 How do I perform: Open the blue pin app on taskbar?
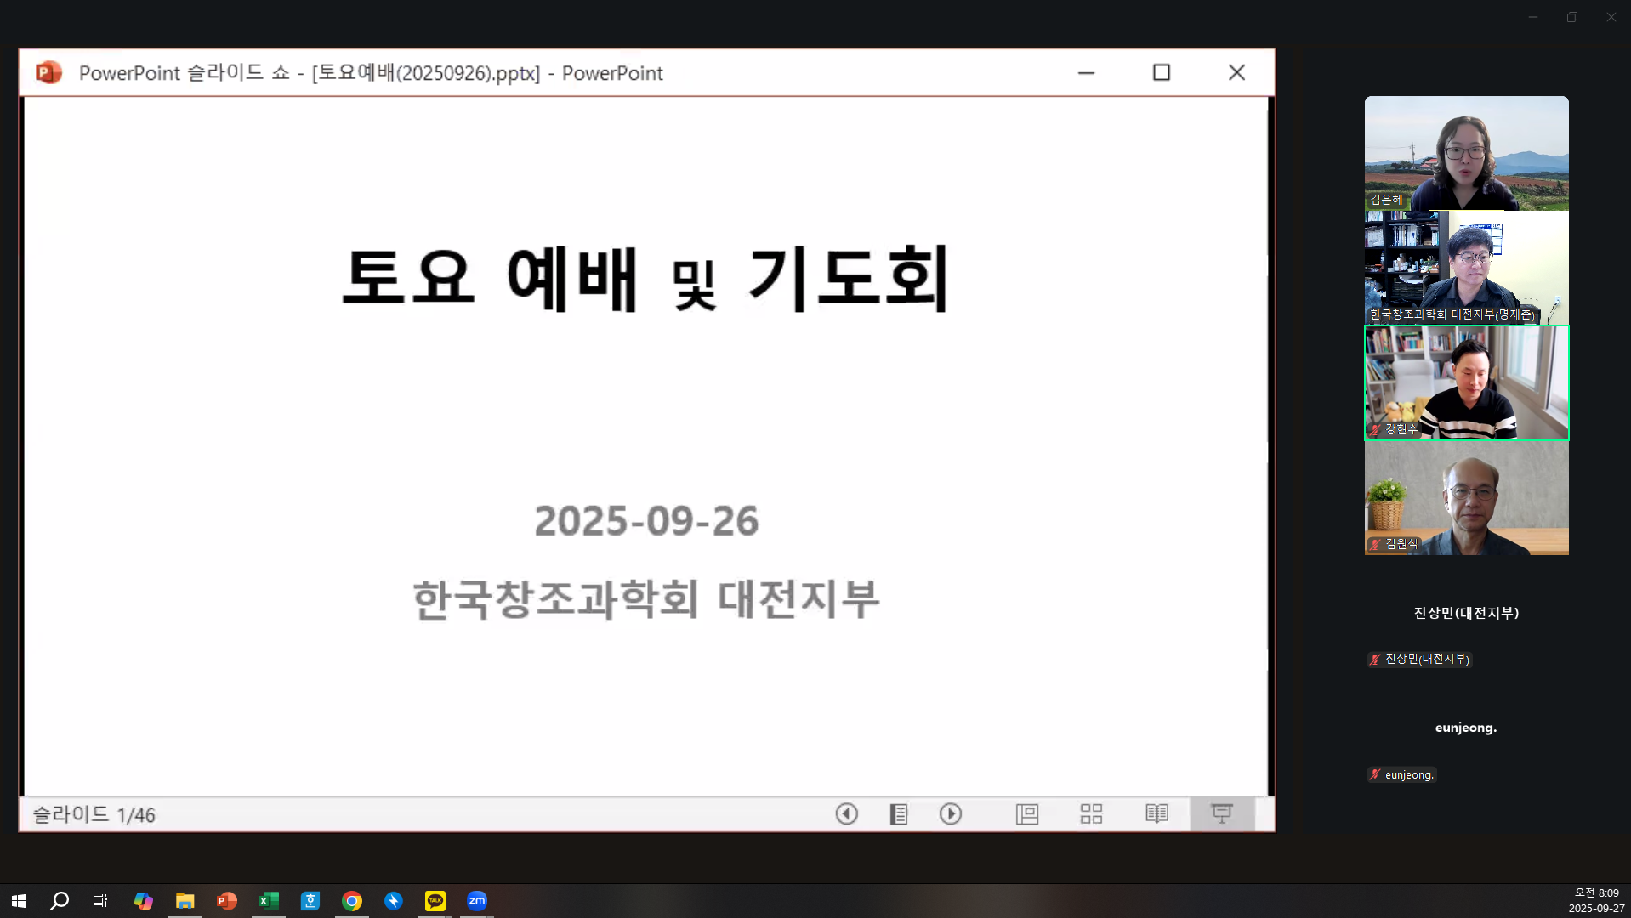point(394,901)
